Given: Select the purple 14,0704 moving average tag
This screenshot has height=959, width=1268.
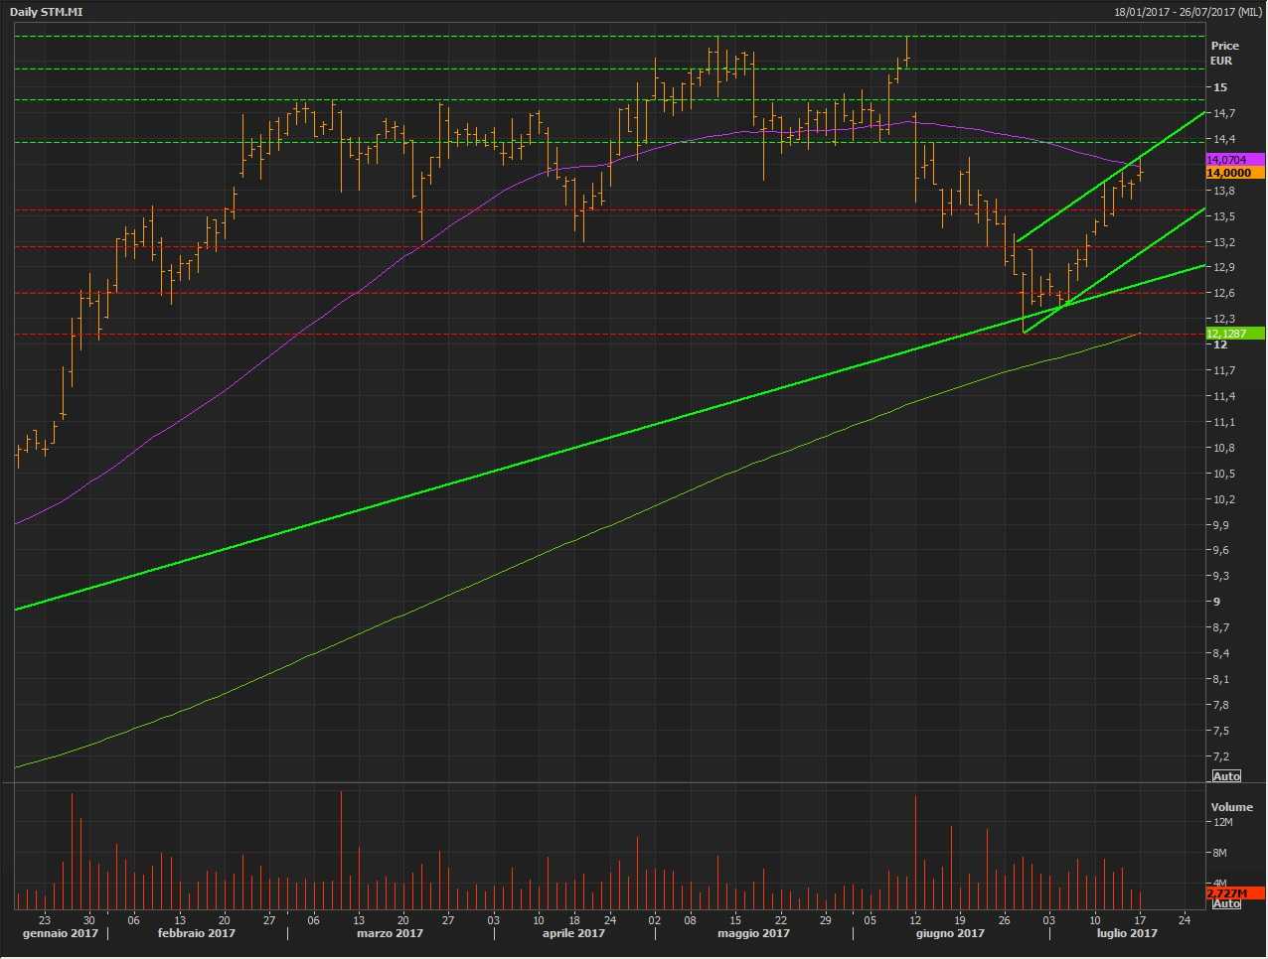Looking at the screenshot, I should (1234, 160).
